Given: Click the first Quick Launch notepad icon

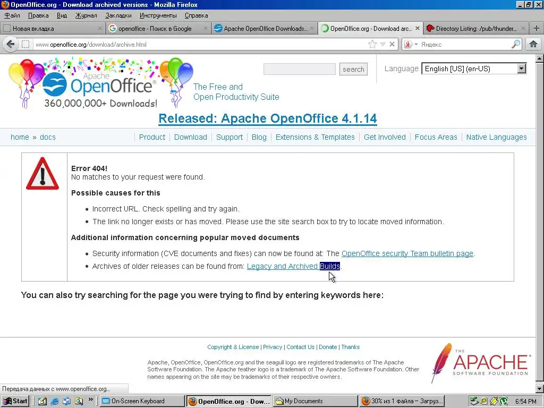Looking at the screenshot, I should click(x=42, y=401).
